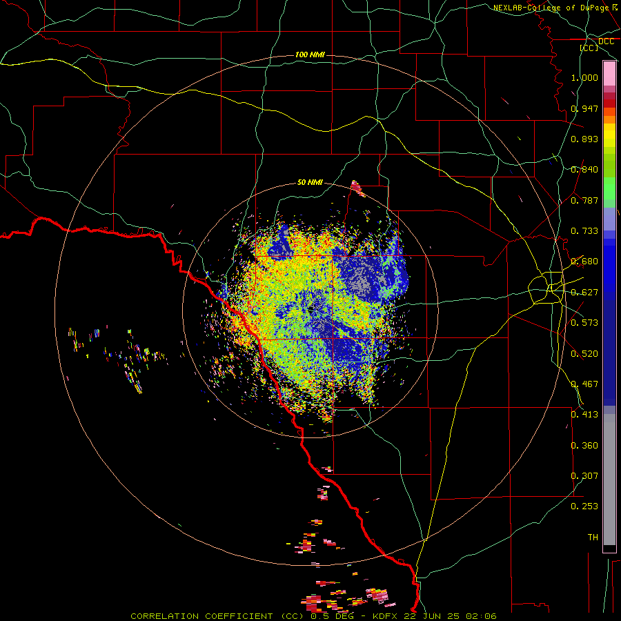Click the 1.000 value on the color scale
This screenshot has height=621, width=621.
(x=584, y=77)
